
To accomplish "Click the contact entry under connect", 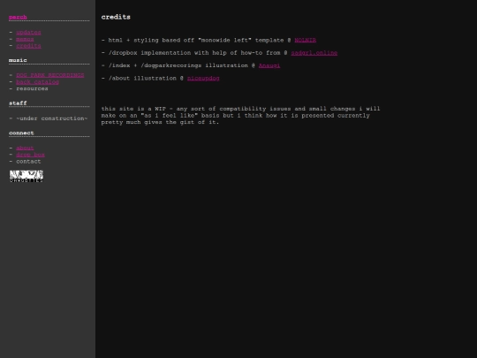I will tap(28, 162).
